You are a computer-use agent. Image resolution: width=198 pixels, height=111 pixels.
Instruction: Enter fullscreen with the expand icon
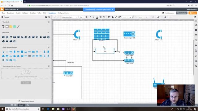(195, 17)
